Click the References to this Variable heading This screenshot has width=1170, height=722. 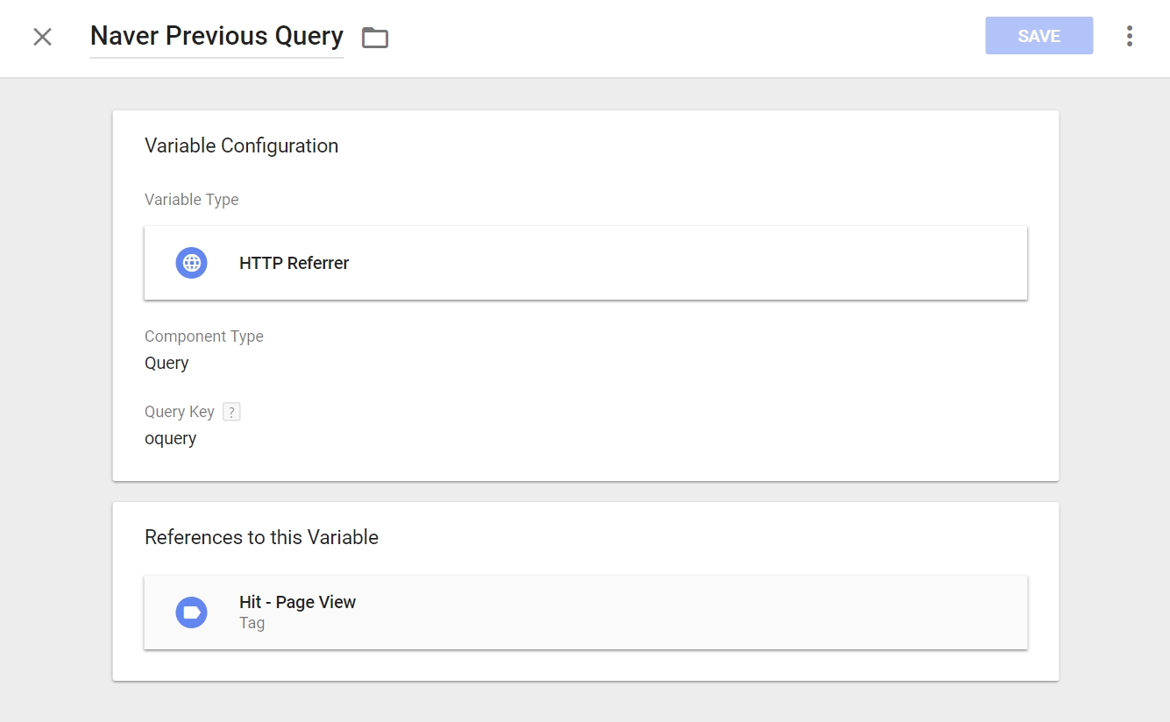(261, 537)
